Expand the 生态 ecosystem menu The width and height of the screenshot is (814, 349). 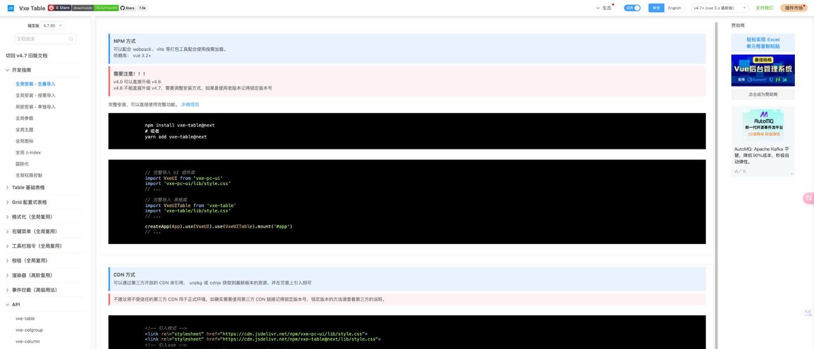[x=604, y=8]
